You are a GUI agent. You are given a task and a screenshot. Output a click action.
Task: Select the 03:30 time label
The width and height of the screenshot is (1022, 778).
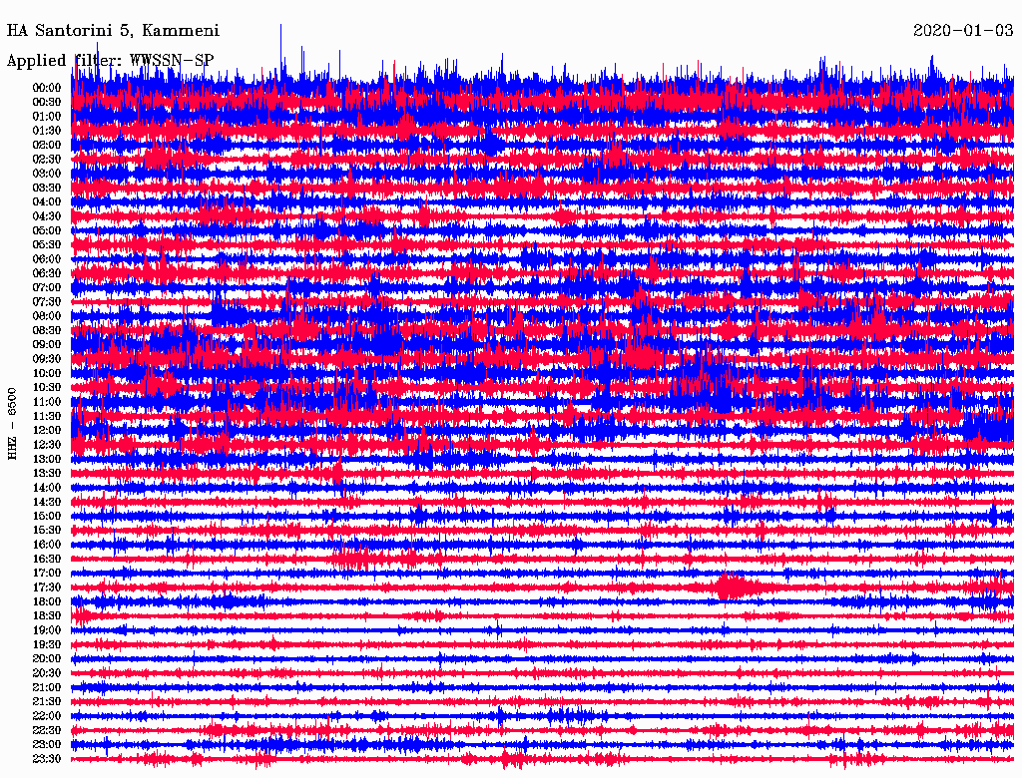click(47, 188)
